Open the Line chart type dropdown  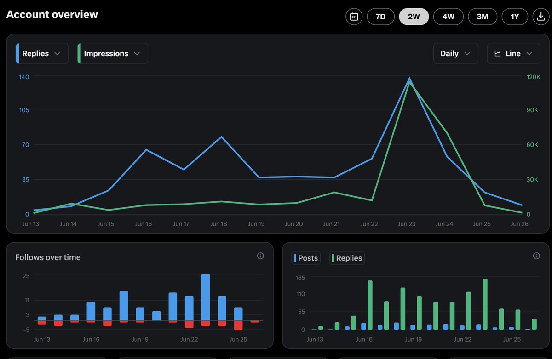(x=513, y=53)
